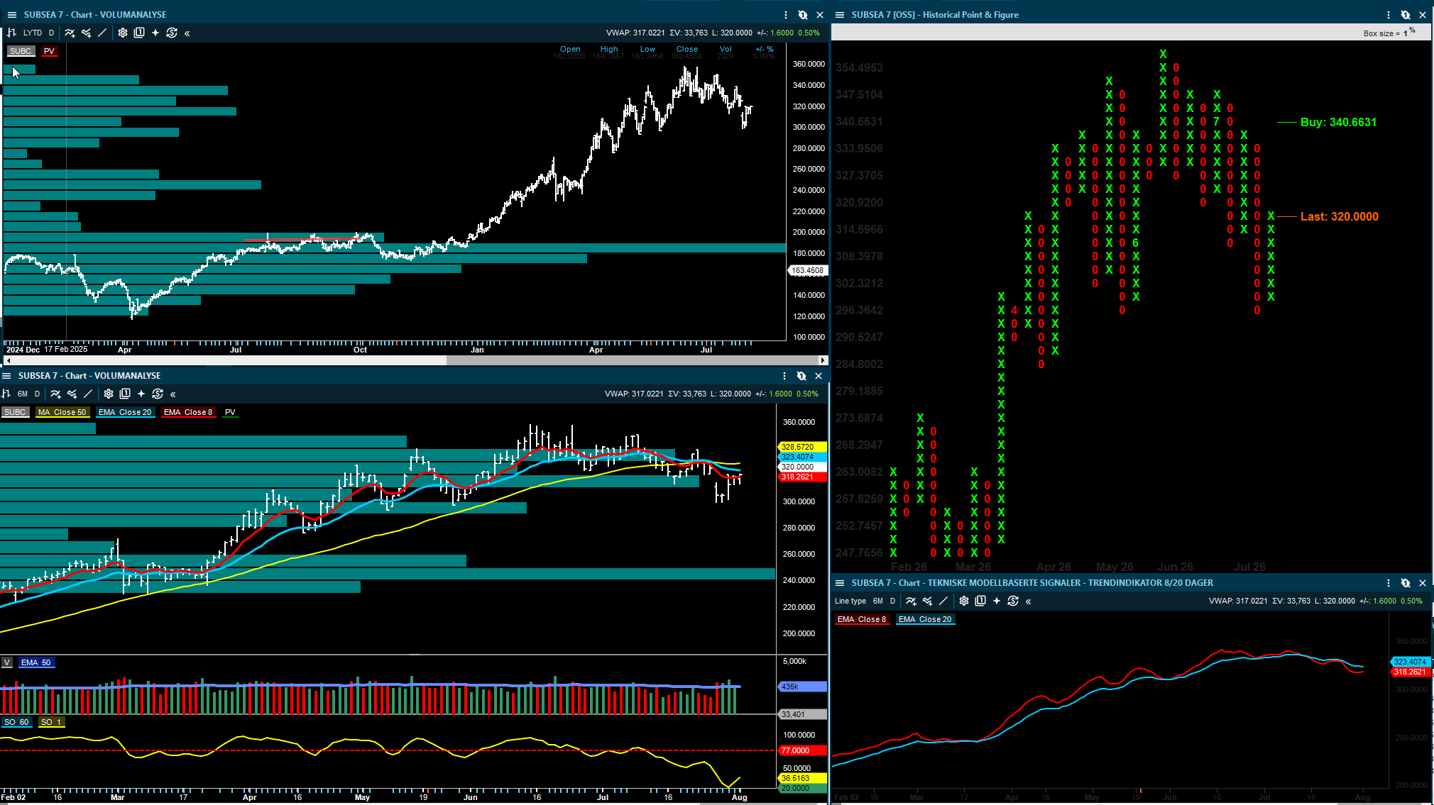Toggle the PV legend label in the top chart
The height and width of the screenshot is (805, 1434).
[49, 51]
